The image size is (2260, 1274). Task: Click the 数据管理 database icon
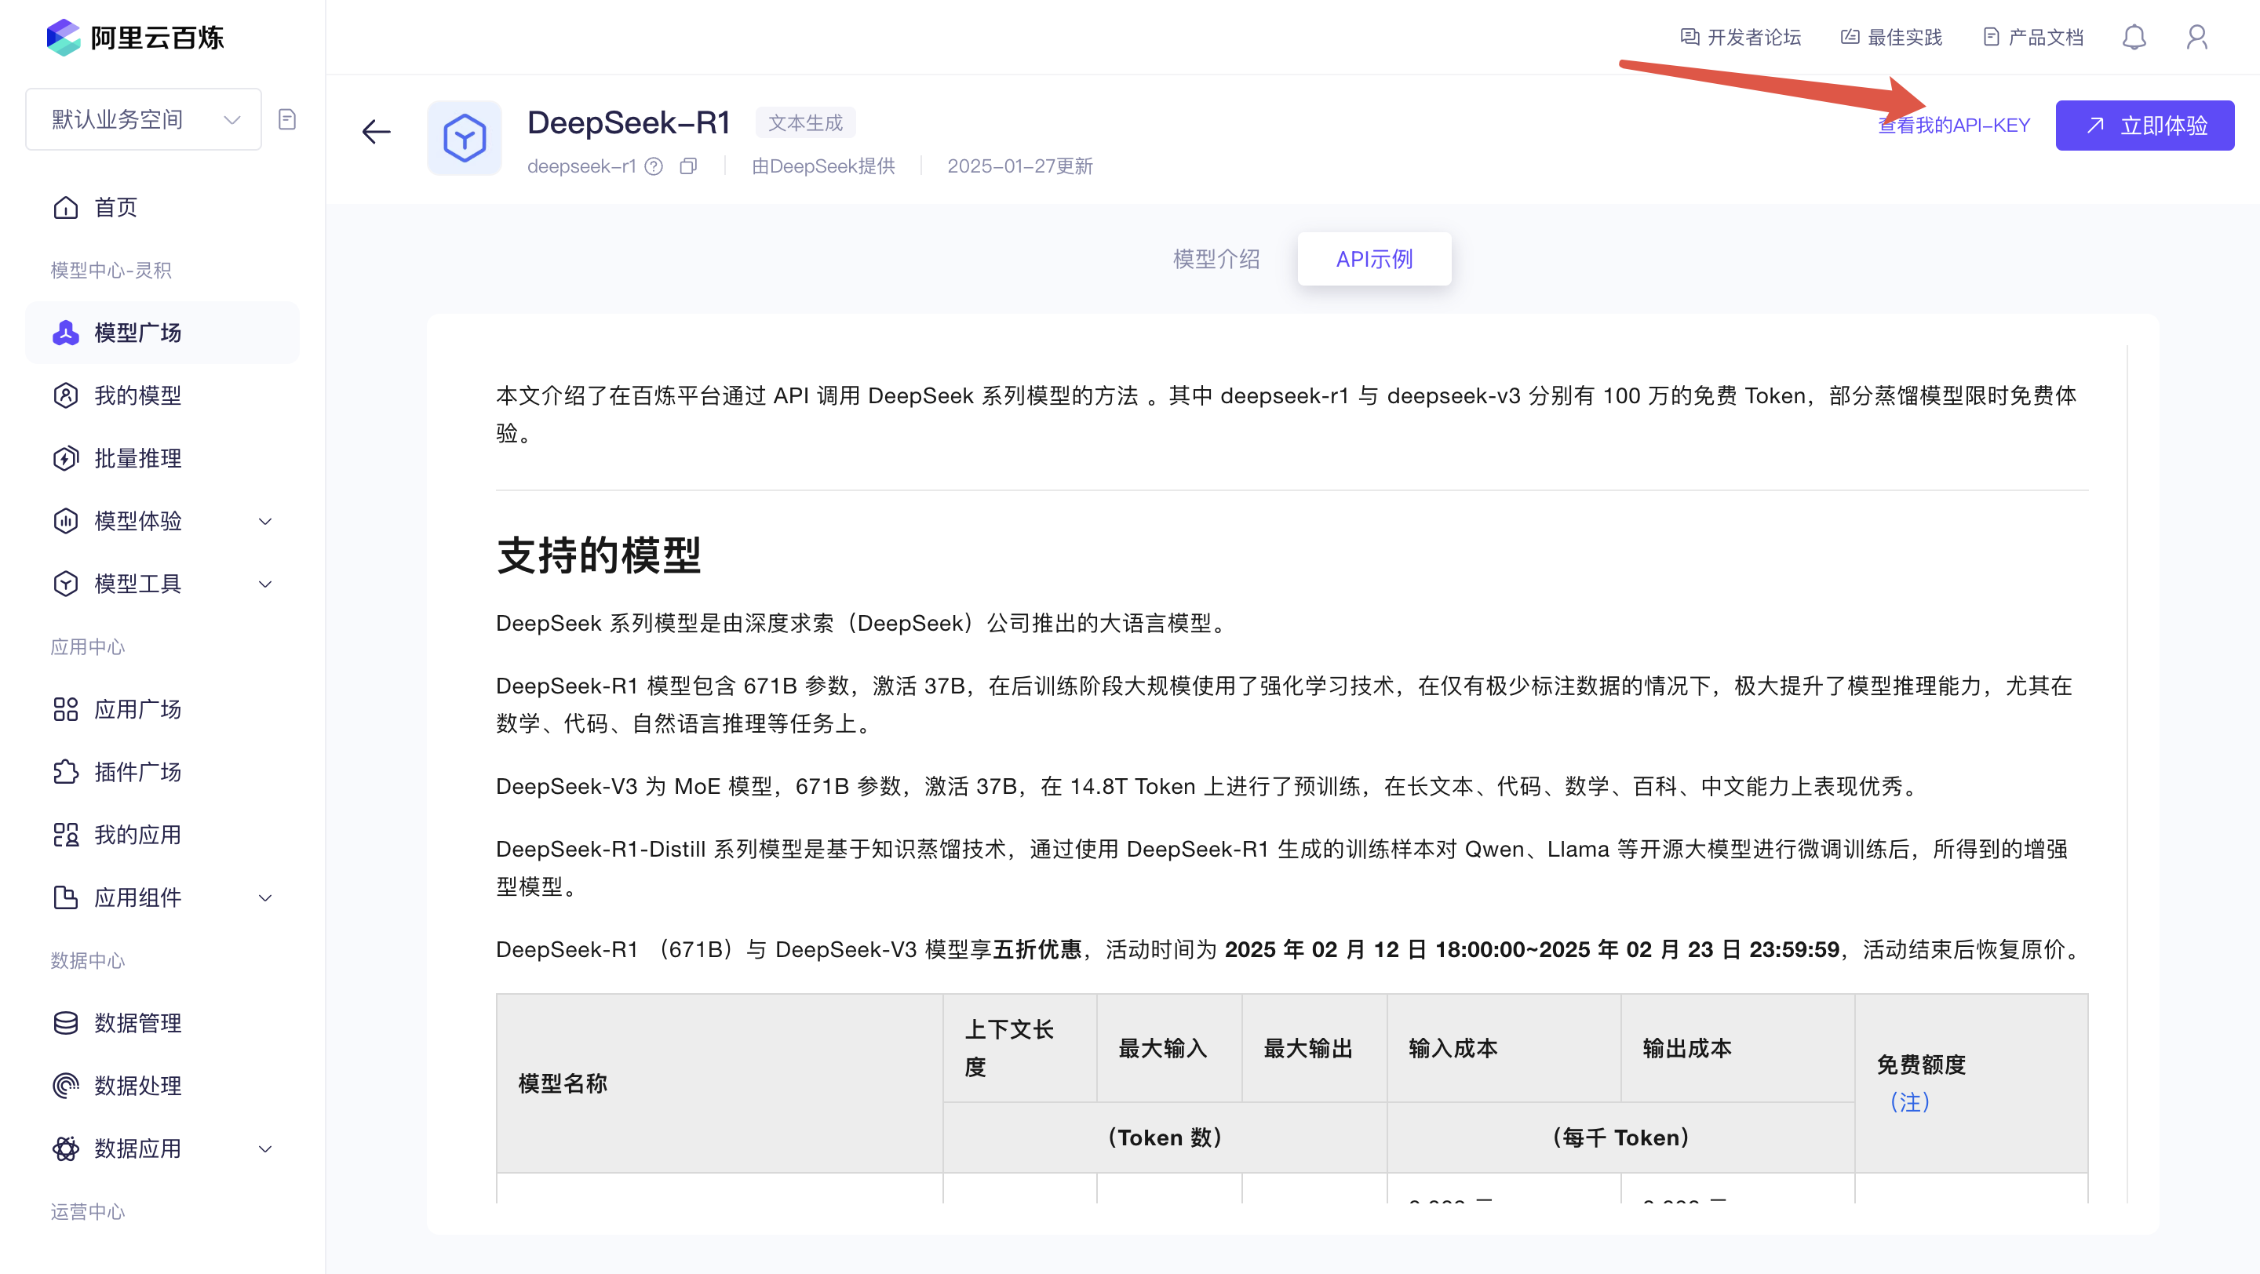[x=66, y=1022]
